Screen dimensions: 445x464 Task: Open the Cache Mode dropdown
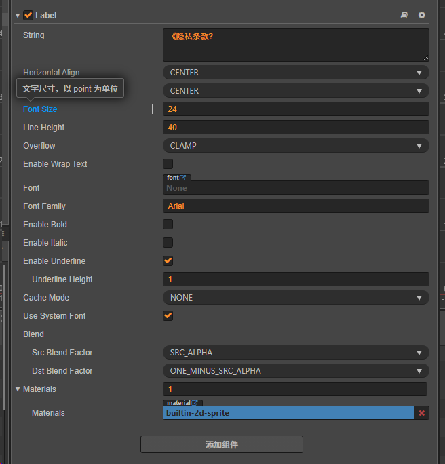coord(296,298)
